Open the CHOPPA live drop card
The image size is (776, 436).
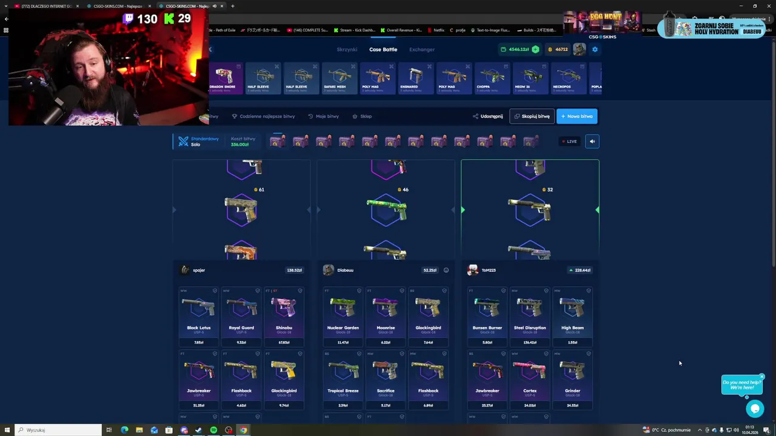tap(491, 78)
